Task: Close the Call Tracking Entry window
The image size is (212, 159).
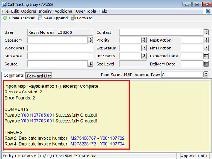Action: pyautogui.click(x=207, y=4)
